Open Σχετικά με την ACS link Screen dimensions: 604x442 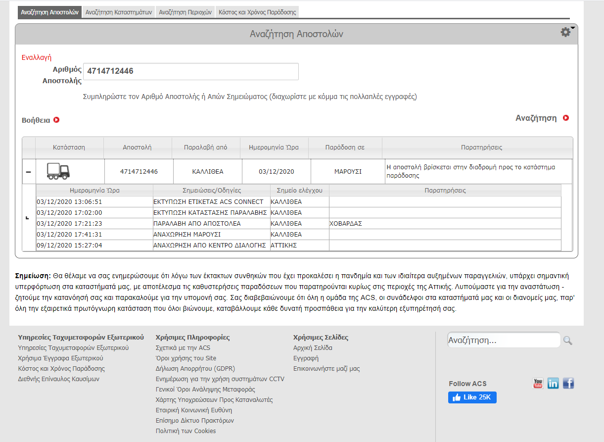pyautogui.click(x=183, y=348)
